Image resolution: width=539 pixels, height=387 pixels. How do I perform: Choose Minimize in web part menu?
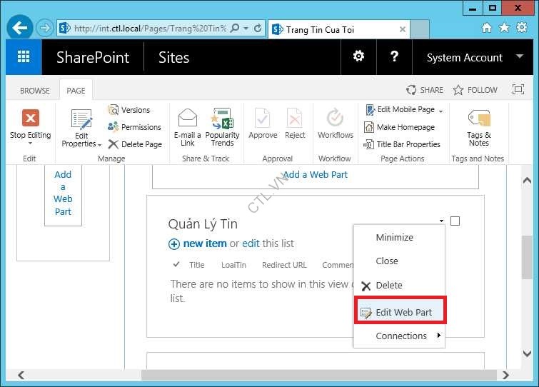point(394,237)
